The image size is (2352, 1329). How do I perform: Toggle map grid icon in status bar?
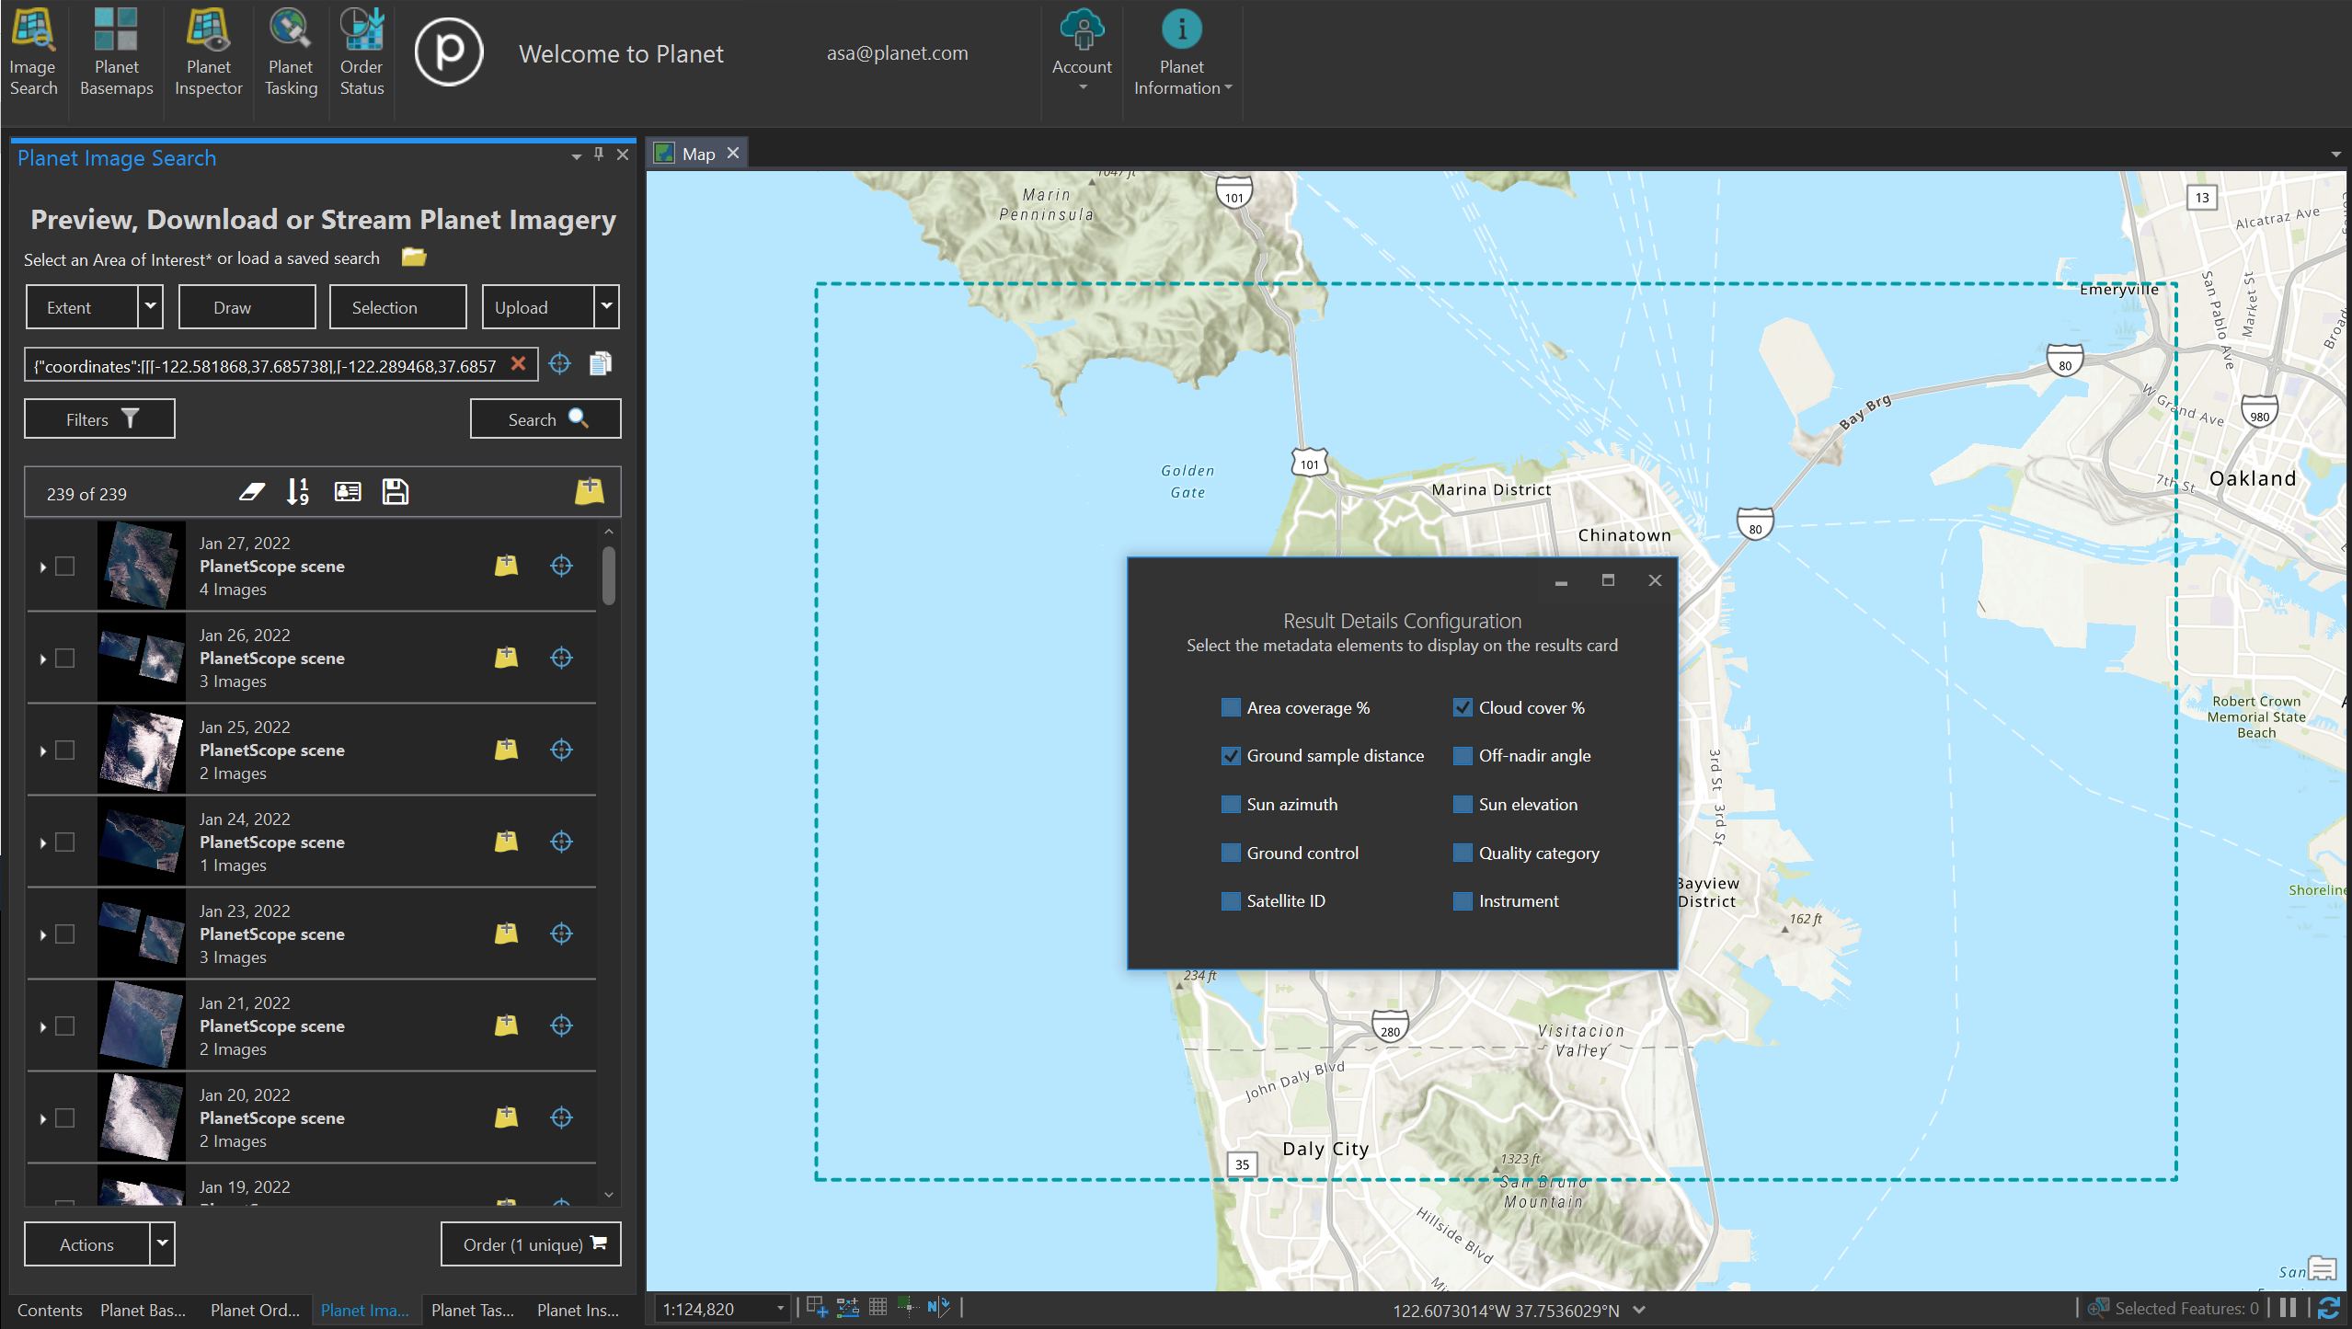(878, 1307)
